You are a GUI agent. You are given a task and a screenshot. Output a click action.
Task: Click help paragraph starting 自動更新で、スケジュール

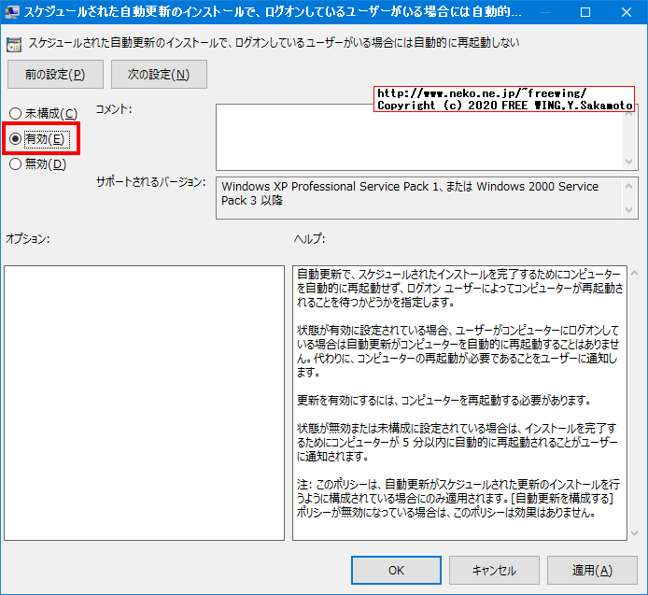click(459, 289)
